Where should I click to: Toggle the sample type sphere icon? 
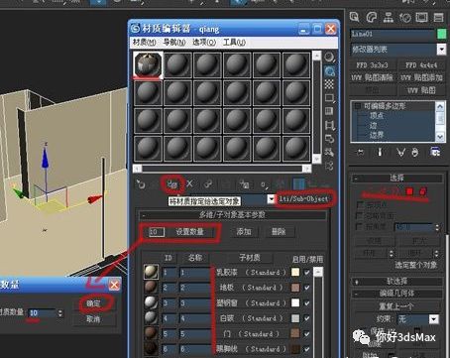[x=329, y=58]
